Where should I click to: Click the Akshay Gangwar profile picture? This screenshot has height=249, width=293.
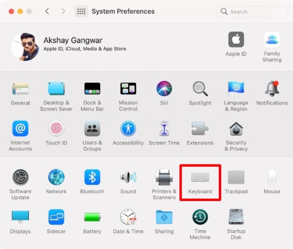[x=25, y=47]
